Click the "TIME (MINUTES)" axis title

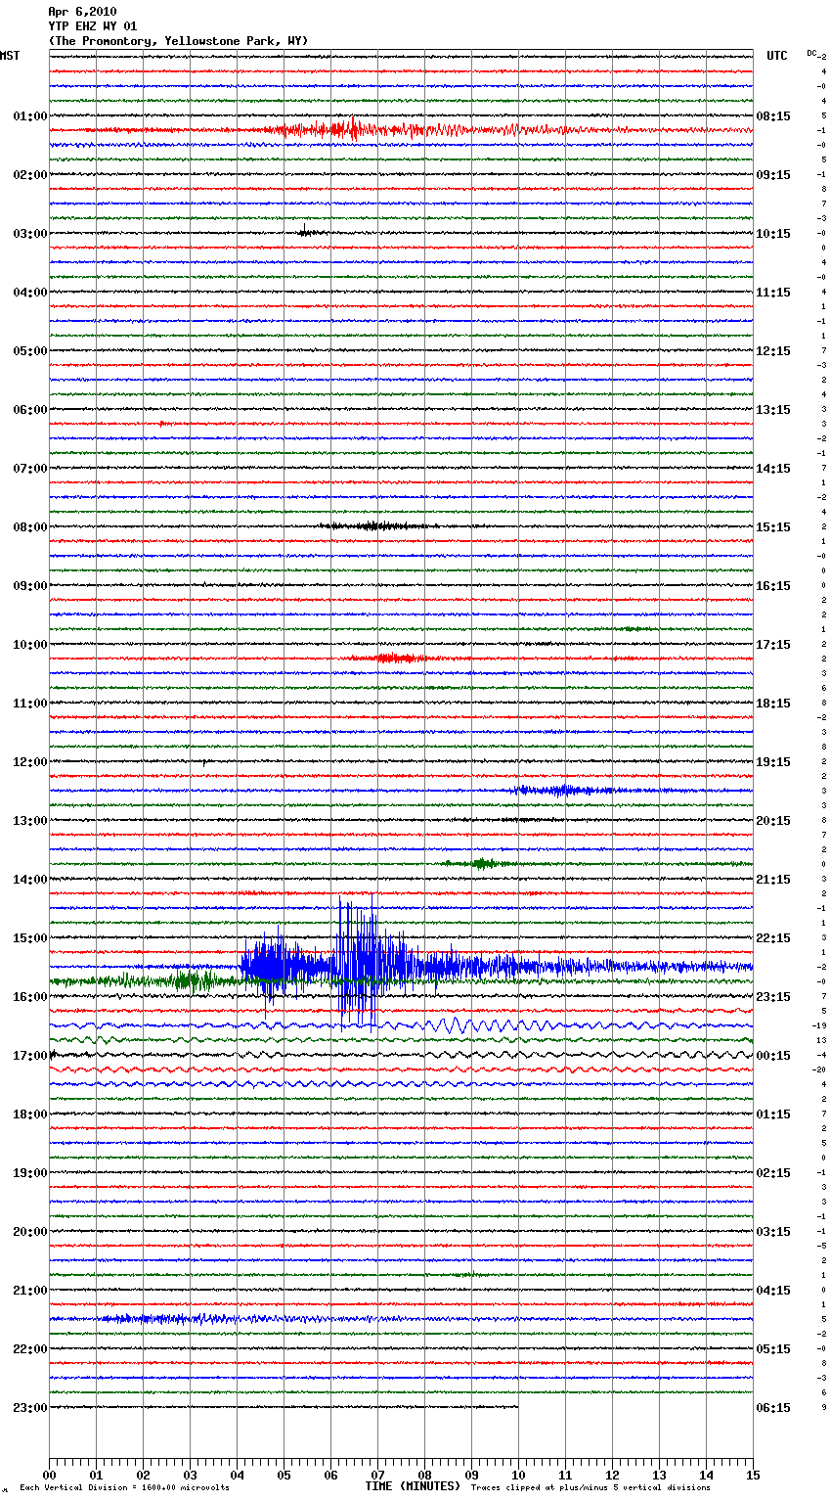413,1486
